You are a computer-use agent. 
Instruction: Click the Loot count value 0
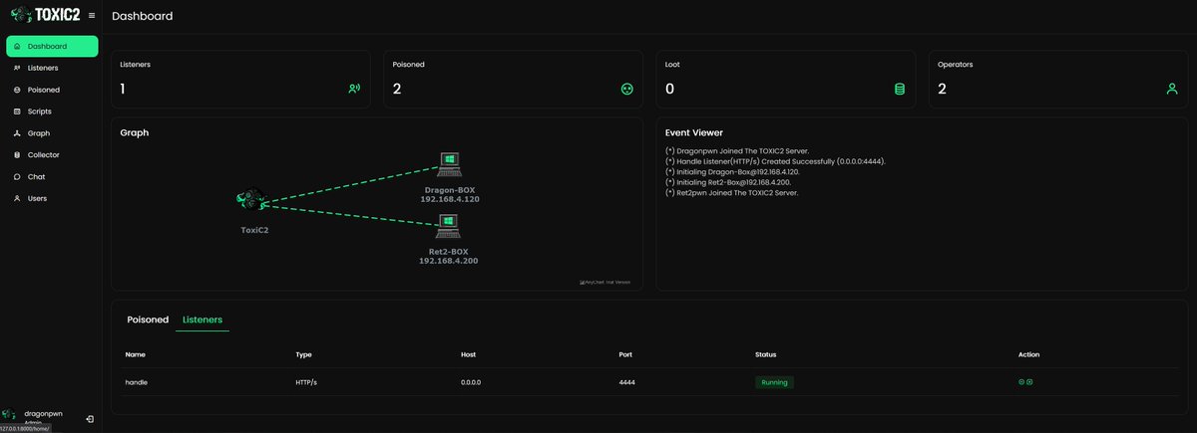(x=669, y=89)
